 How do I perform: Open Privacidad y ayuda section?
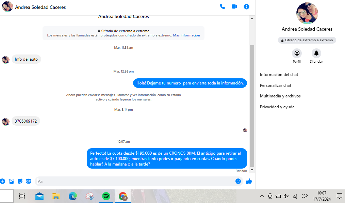277,107
